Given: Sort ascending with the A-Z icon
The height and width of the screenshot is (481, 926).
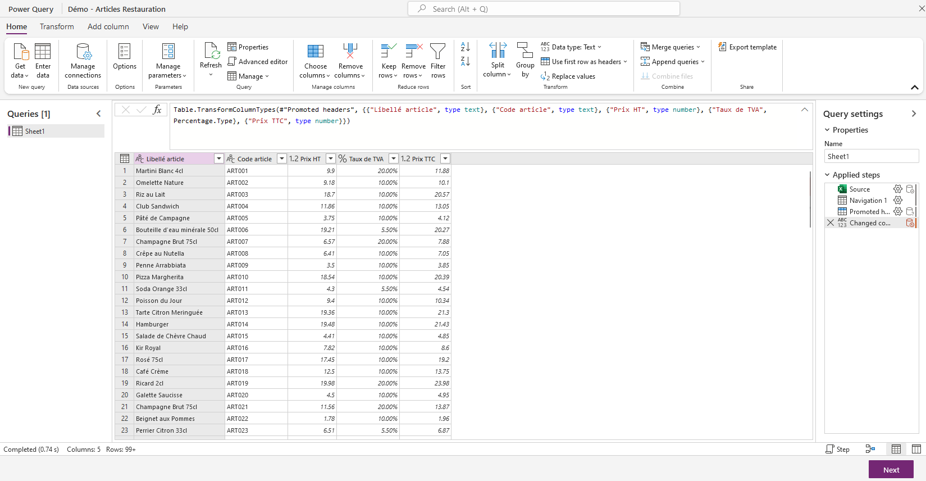Looking at the screenshot, I should pos(466,47).
